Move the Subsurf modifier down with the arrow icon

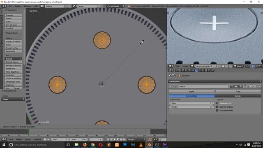pos(254,86)
